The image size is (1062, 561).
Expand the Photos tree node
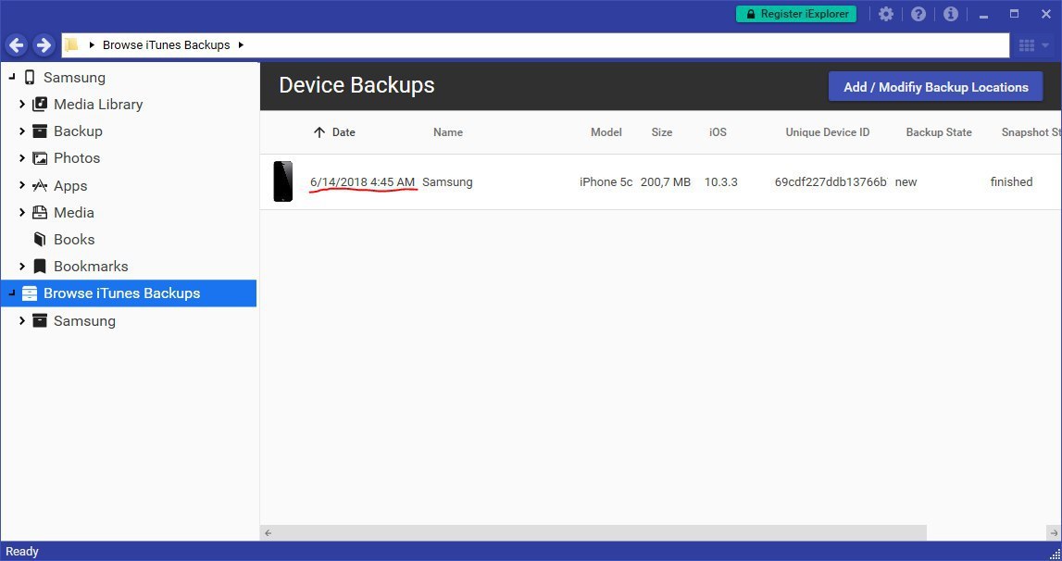(22, 158)
